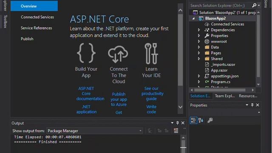Image resolution: width=272 pixels, height=153 pixels.
Task: Switch to the Team Explorer tab
Action: (x=225, y=96)
